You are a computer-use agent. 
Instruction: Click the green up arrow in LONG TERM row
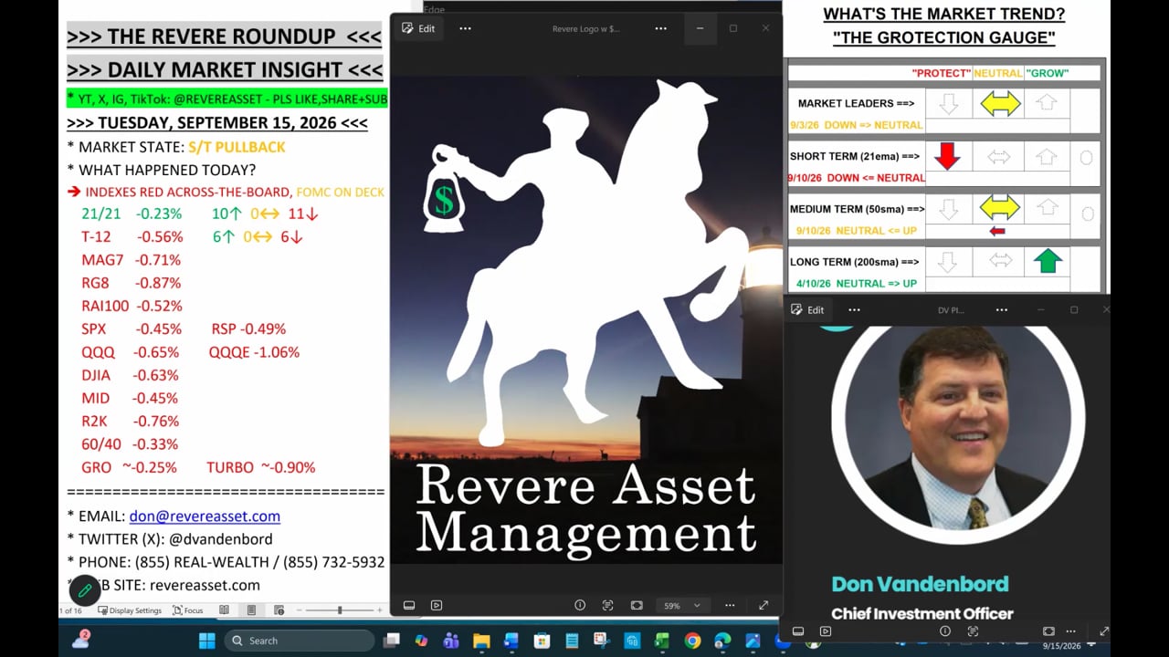tap(1047, 262)
